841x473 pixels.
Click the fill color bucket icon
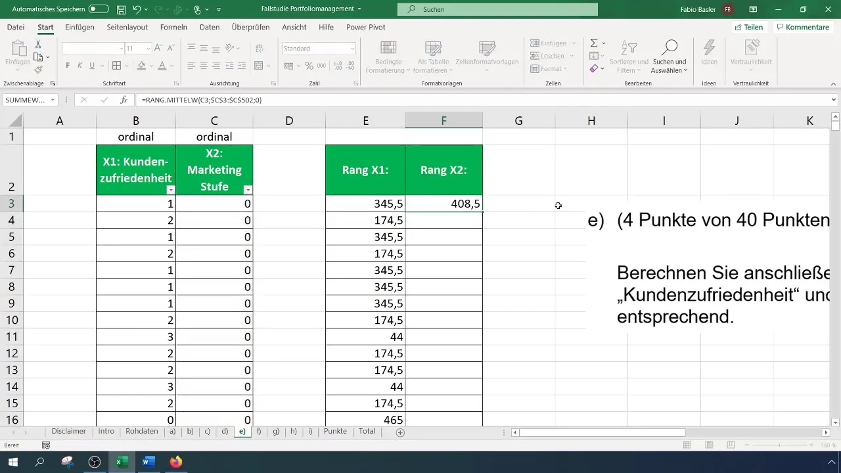tap(141, 66)
